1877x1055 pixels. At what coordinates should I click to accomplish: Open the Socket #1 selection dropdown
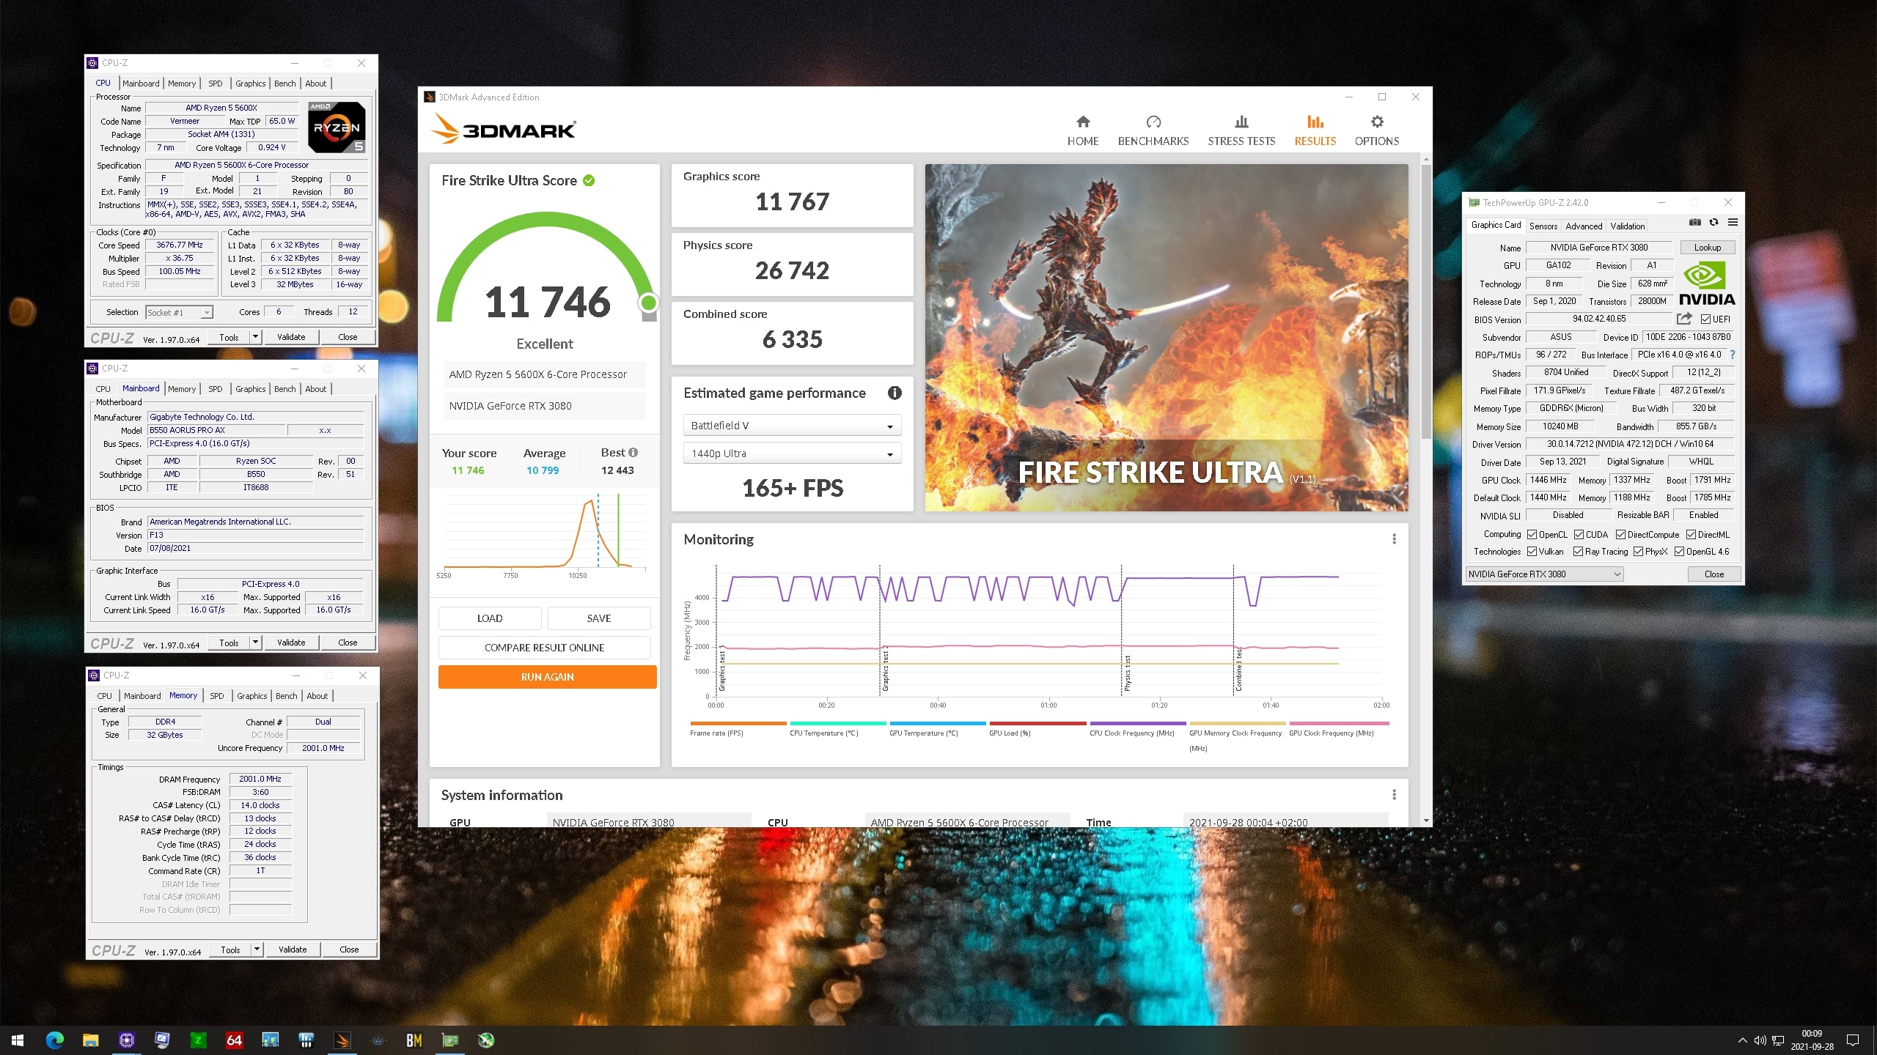pyautogui.click(x=179, y=312)
